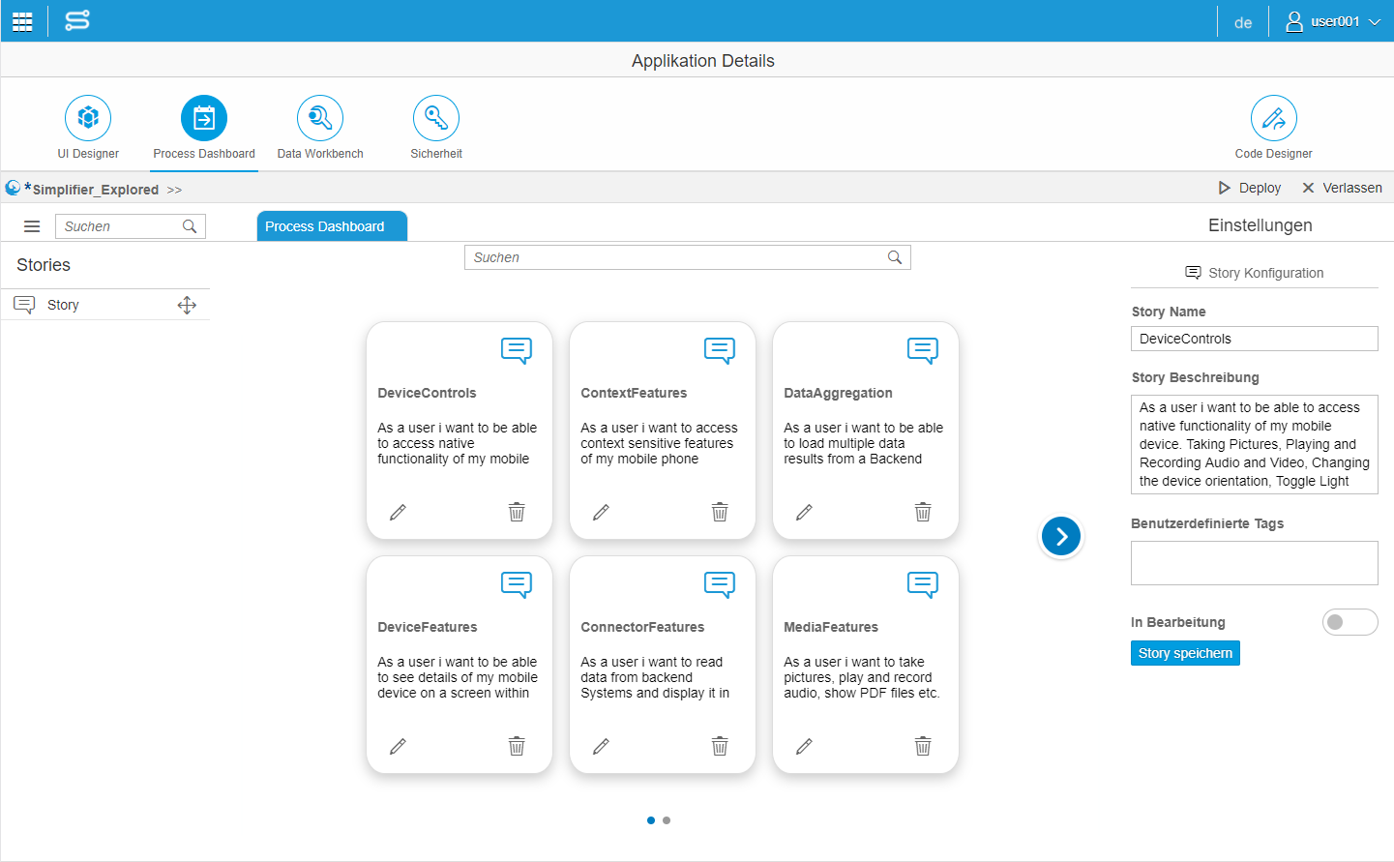Image resolution: width=1394 pixels, height=862 pixels.
Task: Delete the ConnectorFeatures story card
Action: (x=720, y=746)
